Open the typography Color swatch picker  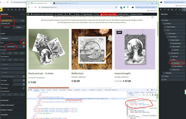[24, 43]
